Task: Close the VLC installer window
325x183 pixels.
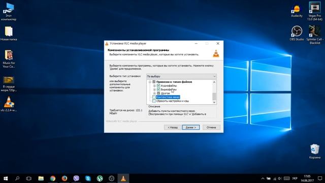Action: pyautogui.click(x=218, y=44)
